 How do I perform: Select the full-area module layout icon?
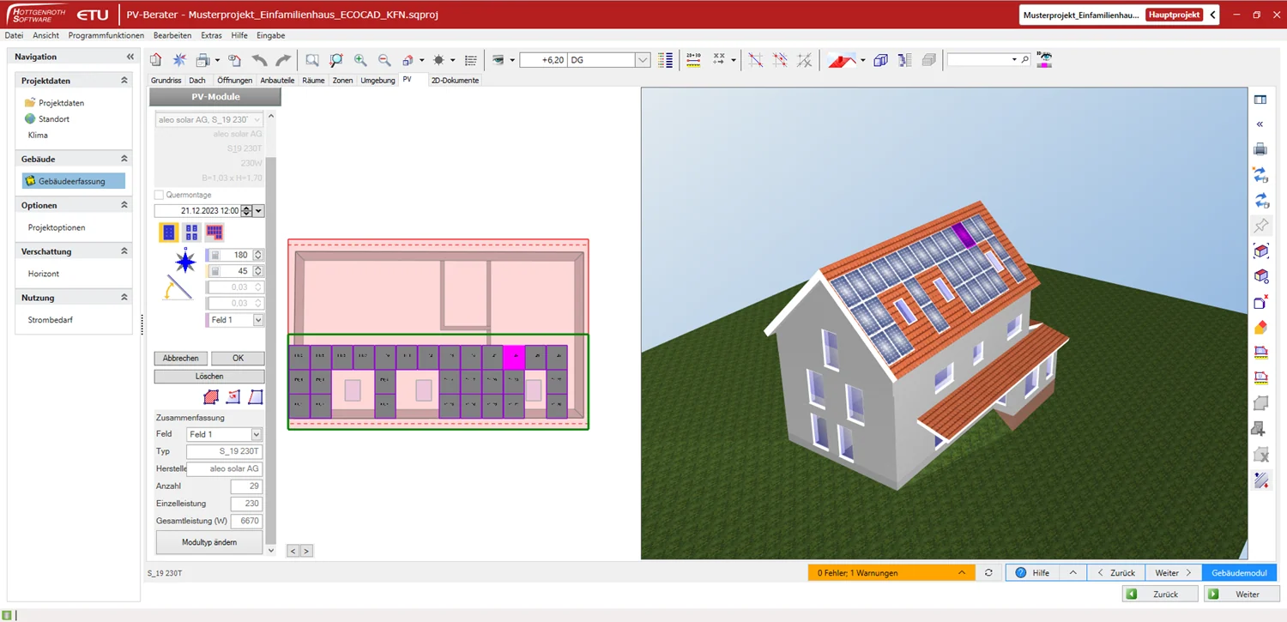click(214, 232)
